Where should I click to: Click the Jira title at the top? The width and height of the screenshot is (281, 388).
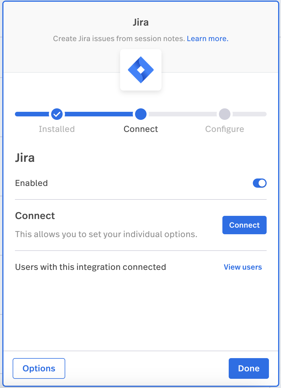[x=141, y=22]
